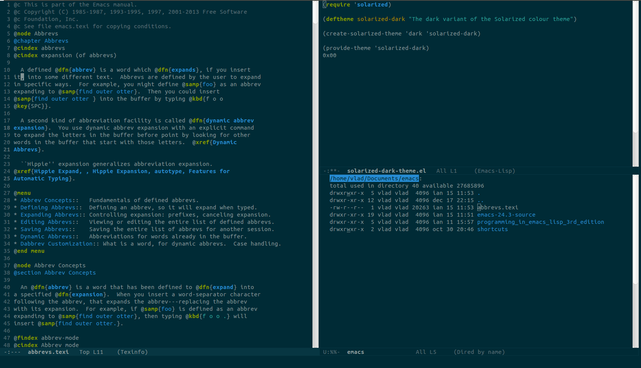Click the 'Top L11' position indicator

coord(91,352)
